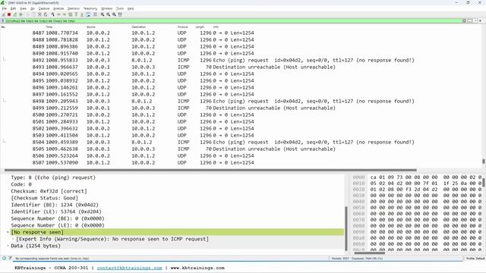Open the Capture menu

pos(44,8)
